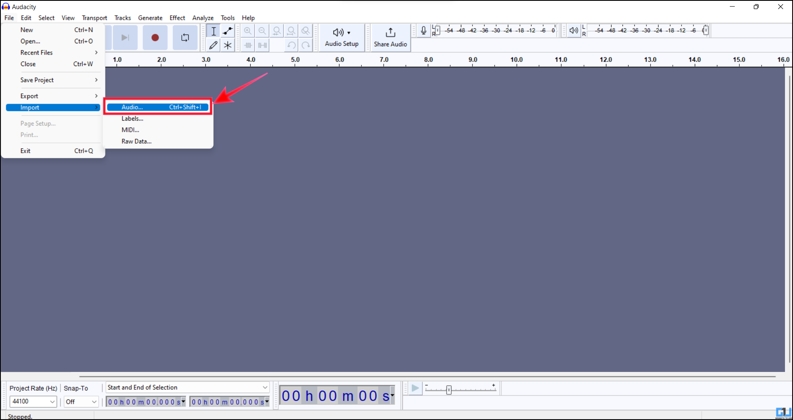
Task: Select the Draw tool
Action: pos(214,45)
